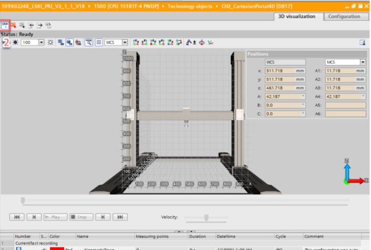Image resolution: width=371 pixels, height=250 pixels.
Task: Click the skip to start playback button
Action: pyautogui.click(x=17, y=217)
